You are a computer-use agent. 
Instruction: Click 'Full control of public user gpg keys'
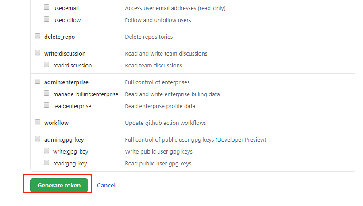169,140
